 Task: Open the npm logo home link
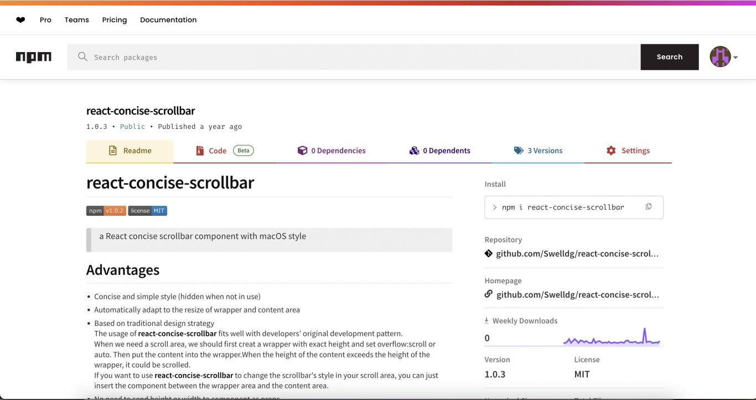[34, 57]
